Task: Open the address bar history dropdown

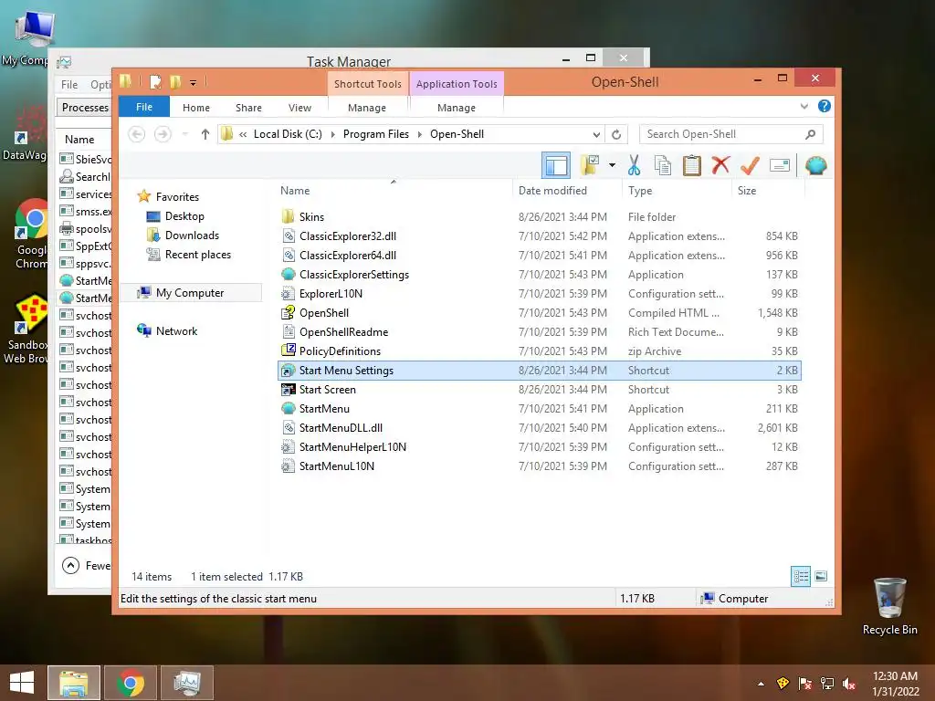Action: (596, 134)
